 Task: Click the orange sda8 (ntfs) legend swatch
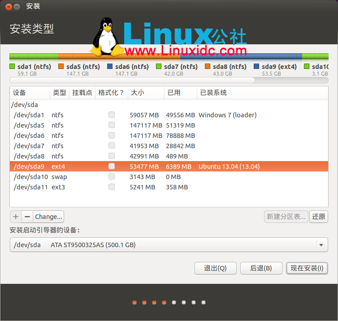tap(208, 66)
